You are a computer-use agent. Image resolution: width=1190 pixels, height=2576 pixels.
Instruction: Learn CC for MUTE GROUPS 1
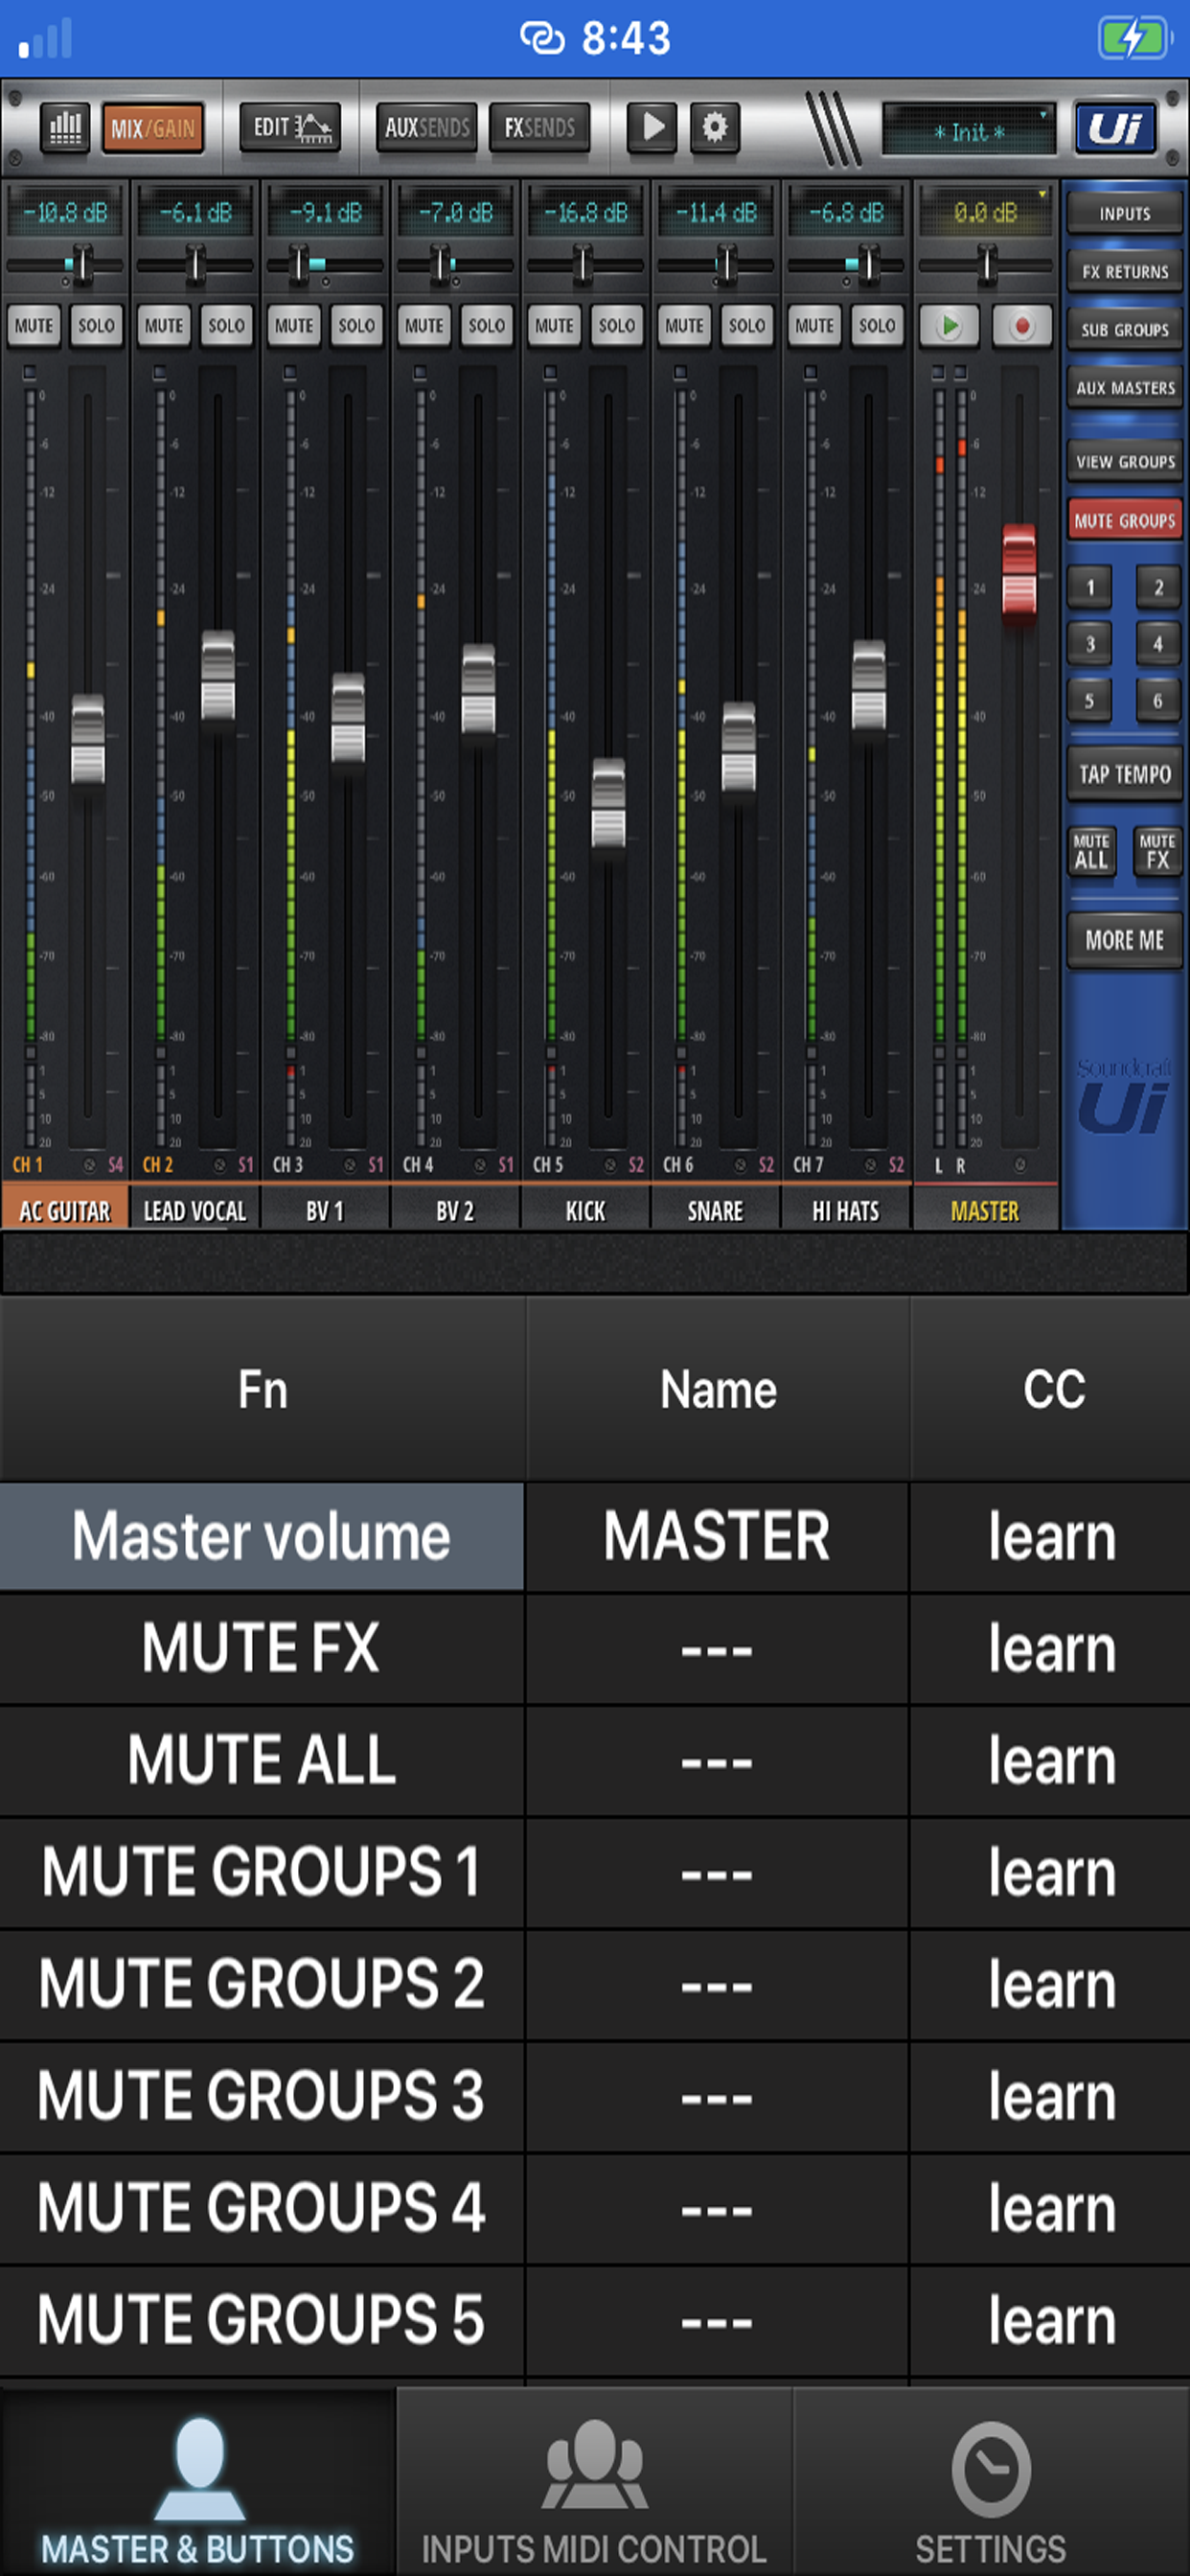[x=1051, y=1873]
